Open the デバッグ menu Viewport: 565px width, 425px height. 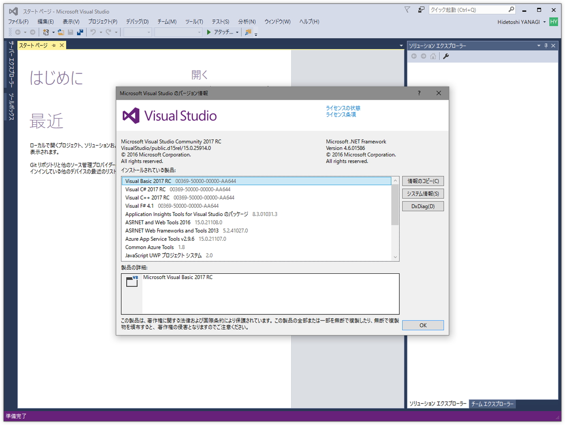click(x=137, y=21)
